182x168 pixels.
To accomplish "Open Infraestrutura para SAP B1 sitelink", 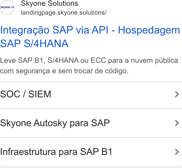I will click(x=91, y=152).
